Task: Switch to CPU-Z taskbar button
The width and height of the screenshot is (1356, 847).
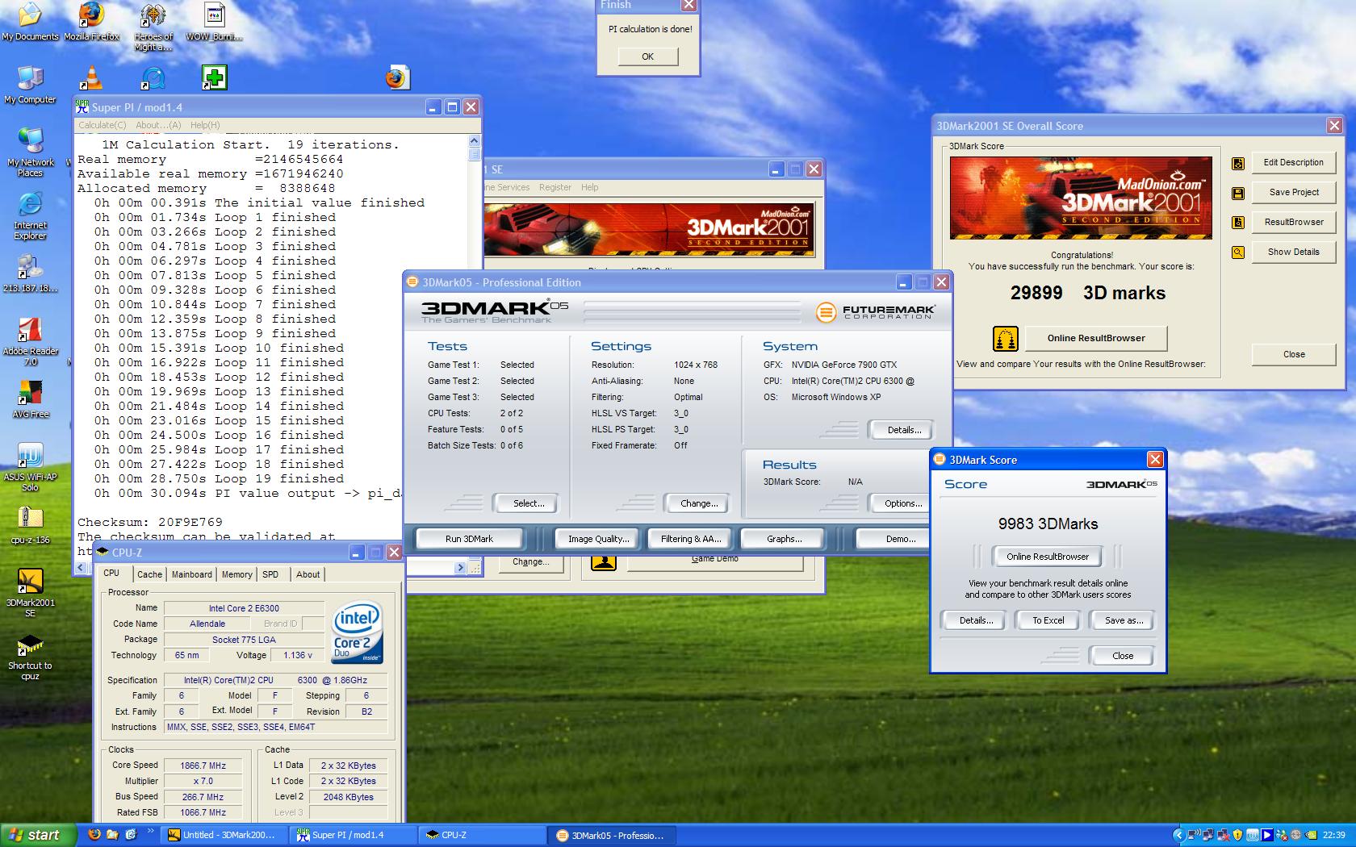Action: [483, 835]
